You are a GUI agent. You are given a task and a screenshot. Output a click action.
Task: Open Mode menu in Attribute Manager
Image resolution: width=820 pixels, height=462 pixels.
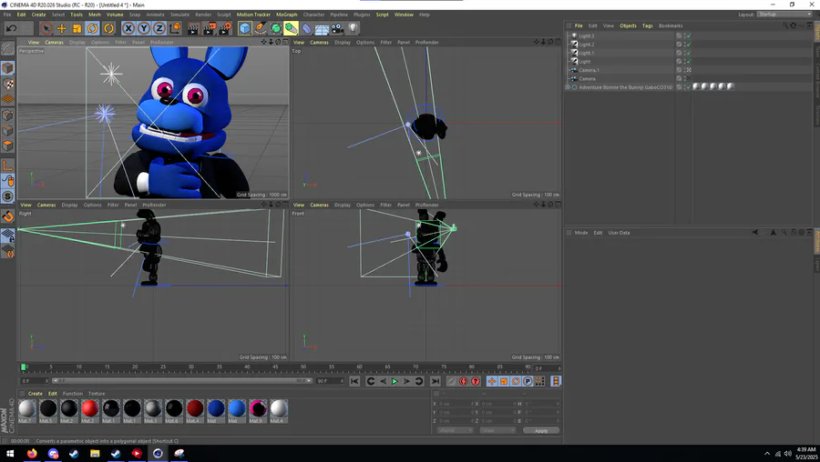(581, 233)
